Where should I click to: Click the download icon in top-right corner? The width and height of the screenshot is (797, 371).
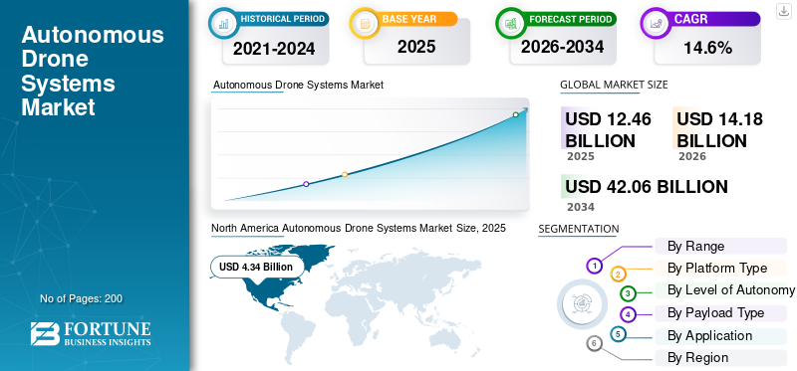coord(783,11)
